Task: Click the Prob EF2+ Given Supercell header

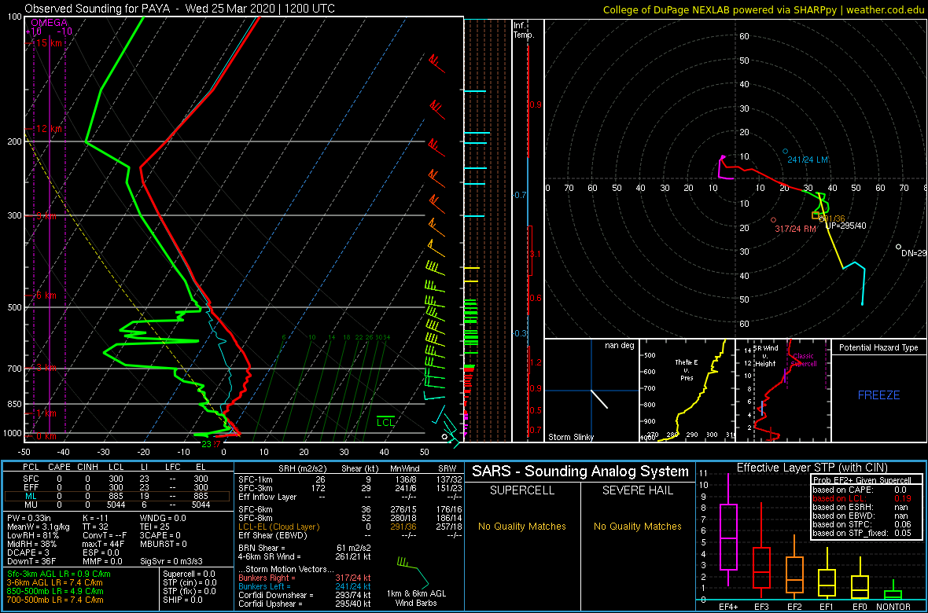Action: click(860, 480)
